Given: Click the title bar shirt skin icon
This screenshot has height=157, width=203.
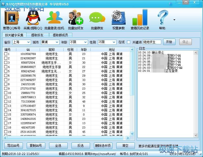Looking at the screenshot, I should [x=171, y=4].
